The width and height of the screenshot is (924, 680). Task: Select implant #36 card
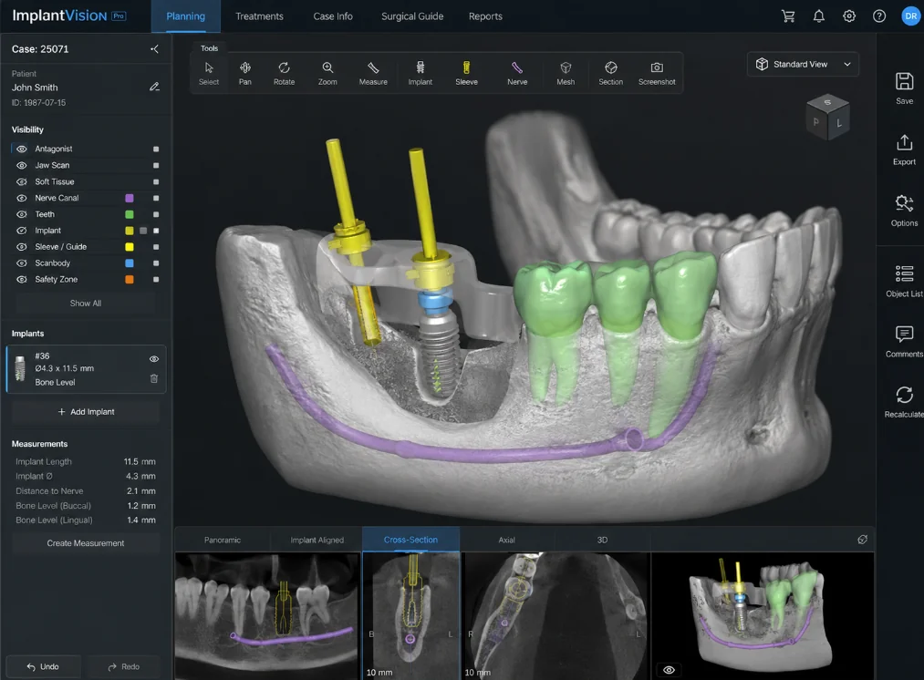coord(86,369)
